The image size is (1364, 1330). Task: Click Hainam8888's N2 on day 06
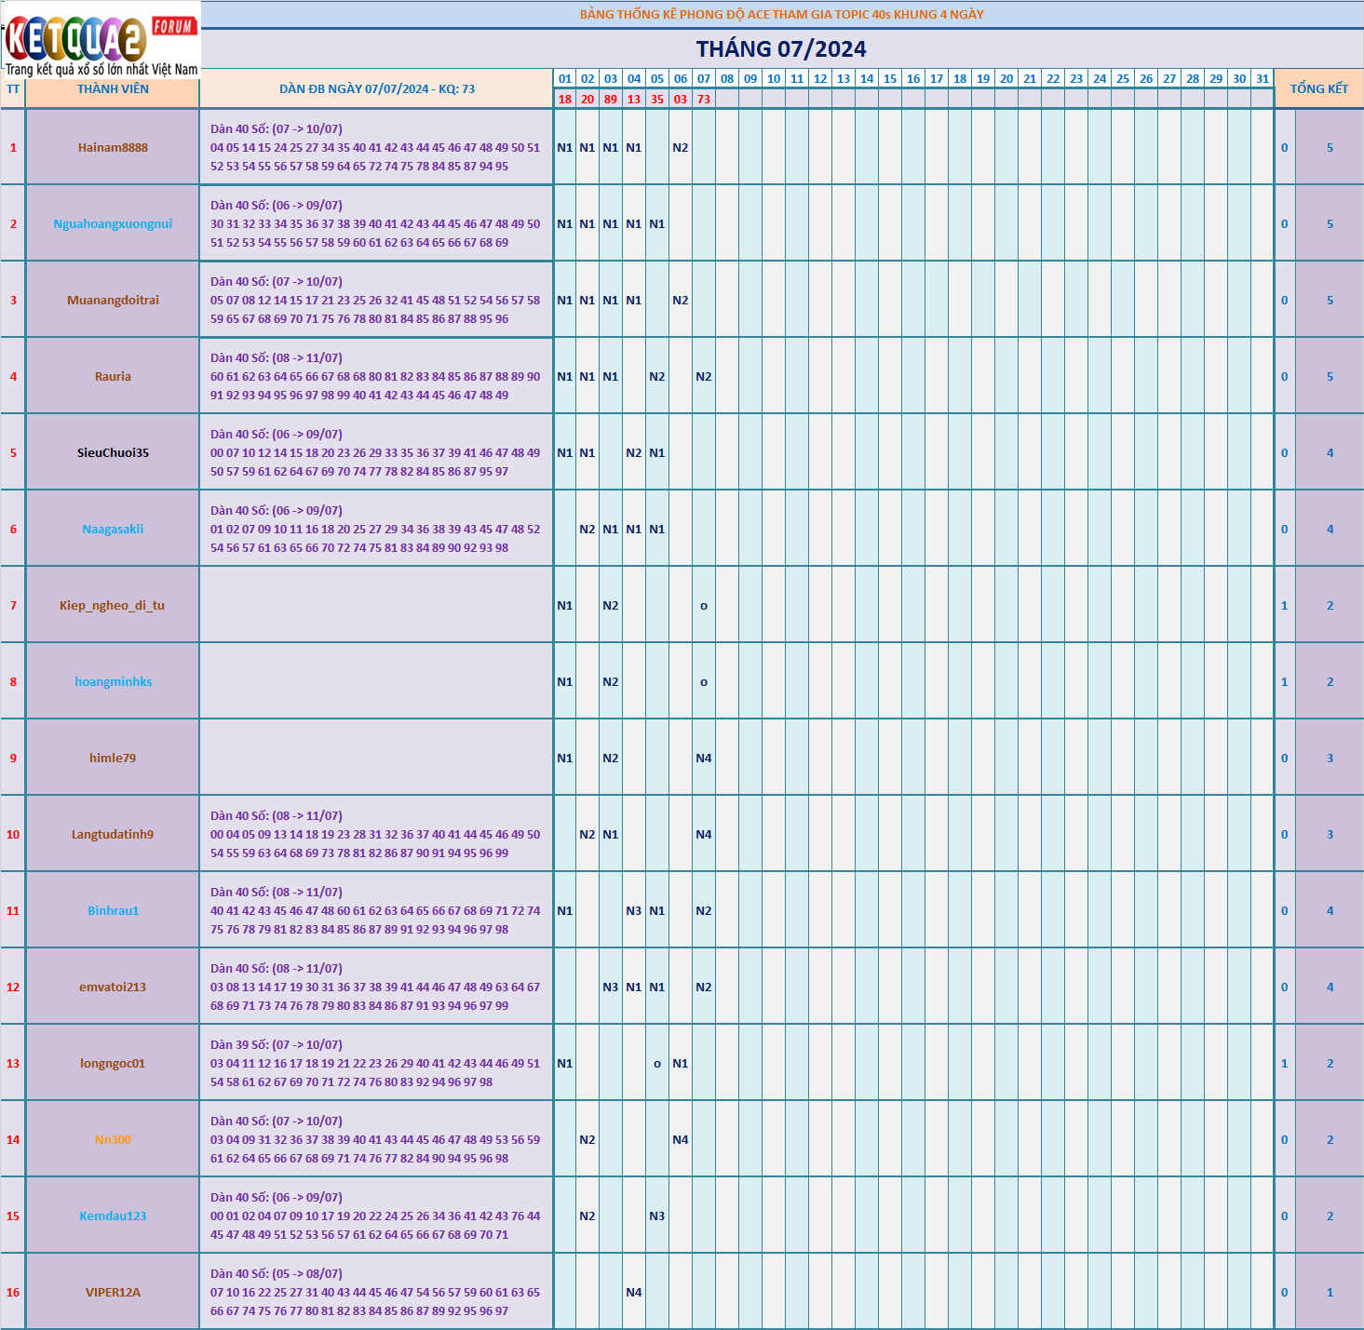681,147
